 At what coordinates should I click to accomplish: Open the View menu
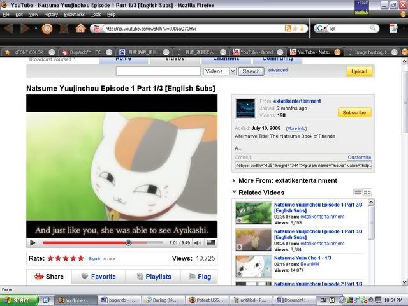pyautogui.click(x=34, y=14)
